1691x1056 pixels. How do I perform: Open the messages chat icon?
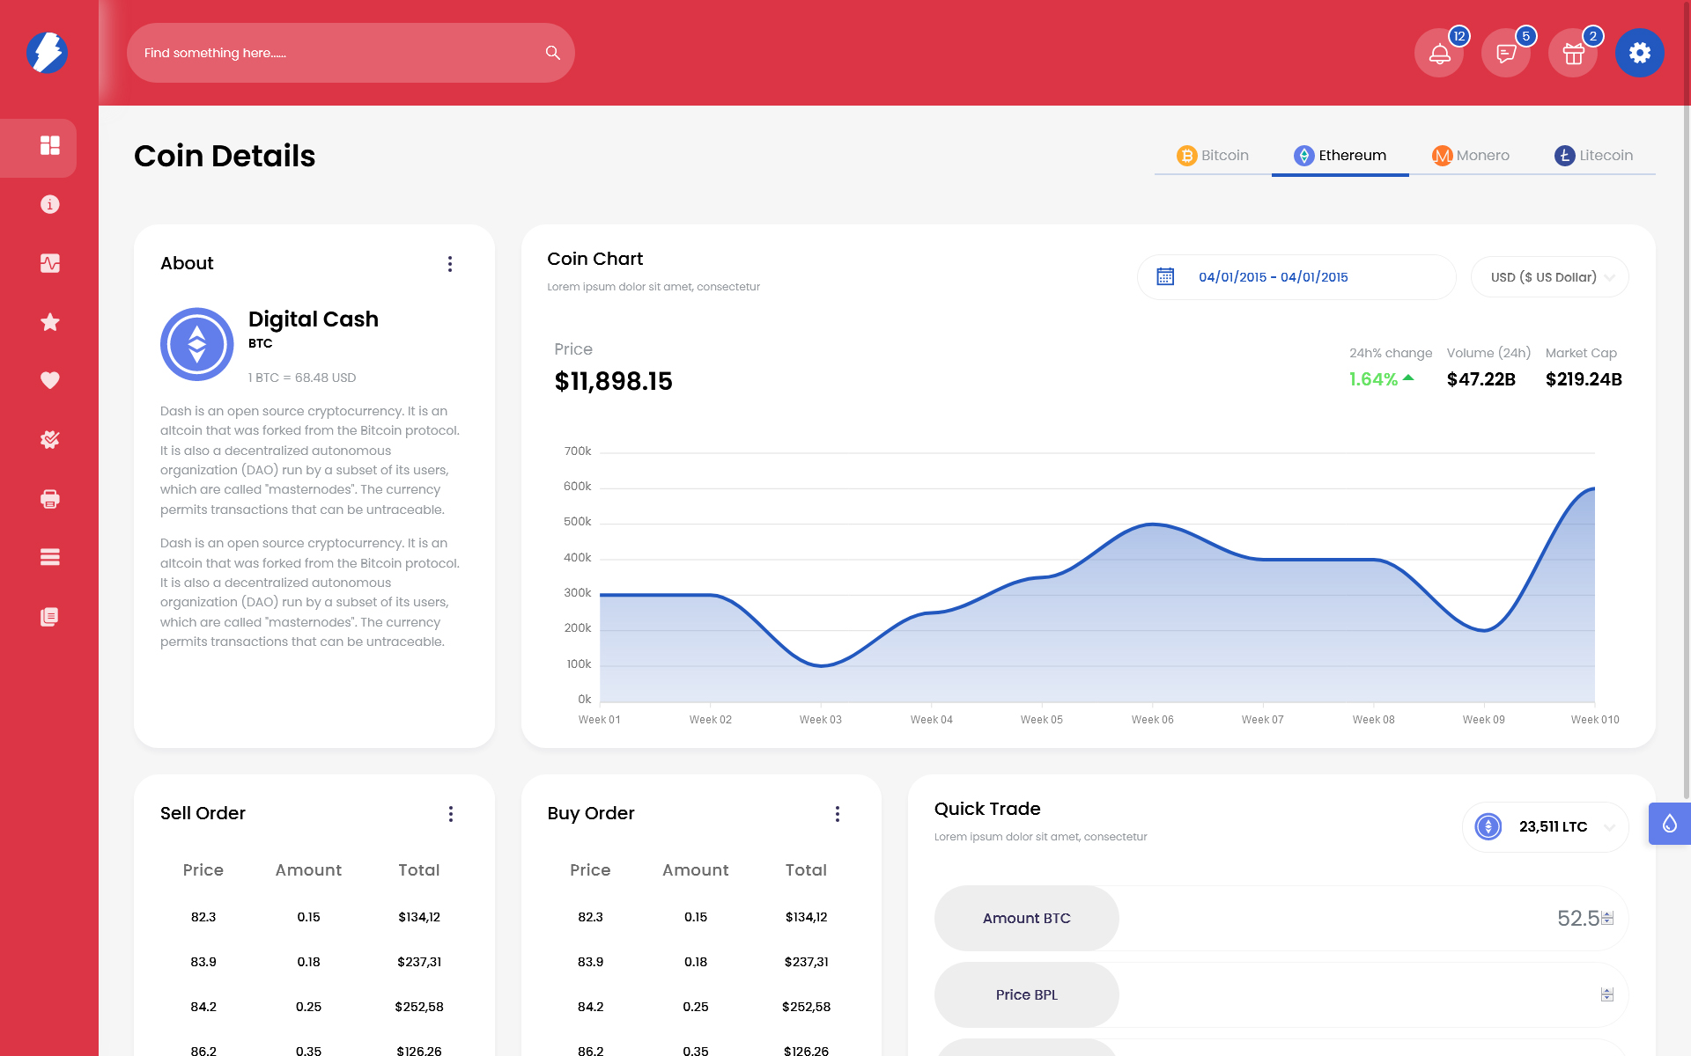(1506, 54)
